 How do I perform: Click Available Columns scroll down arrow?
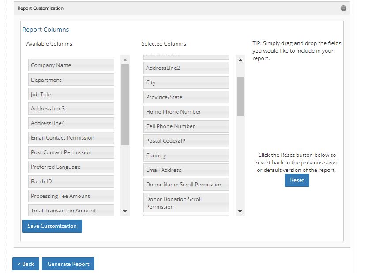(x=125, y=211)
